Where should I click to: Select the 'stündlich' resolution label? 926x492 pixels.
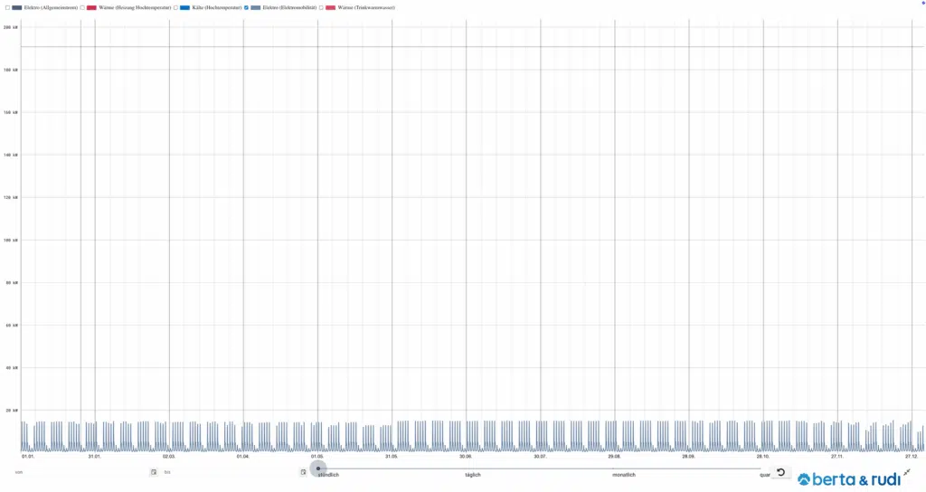(328, 476)
